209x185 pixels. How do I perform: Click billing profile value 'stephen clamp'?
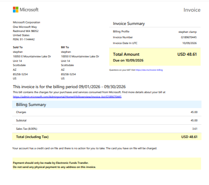[187, 32]
